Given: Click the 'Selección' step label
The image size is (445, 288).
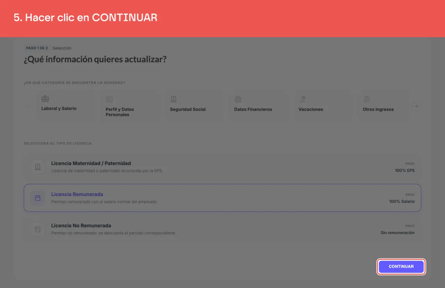Looking at the screenshot, I should 62,48.
